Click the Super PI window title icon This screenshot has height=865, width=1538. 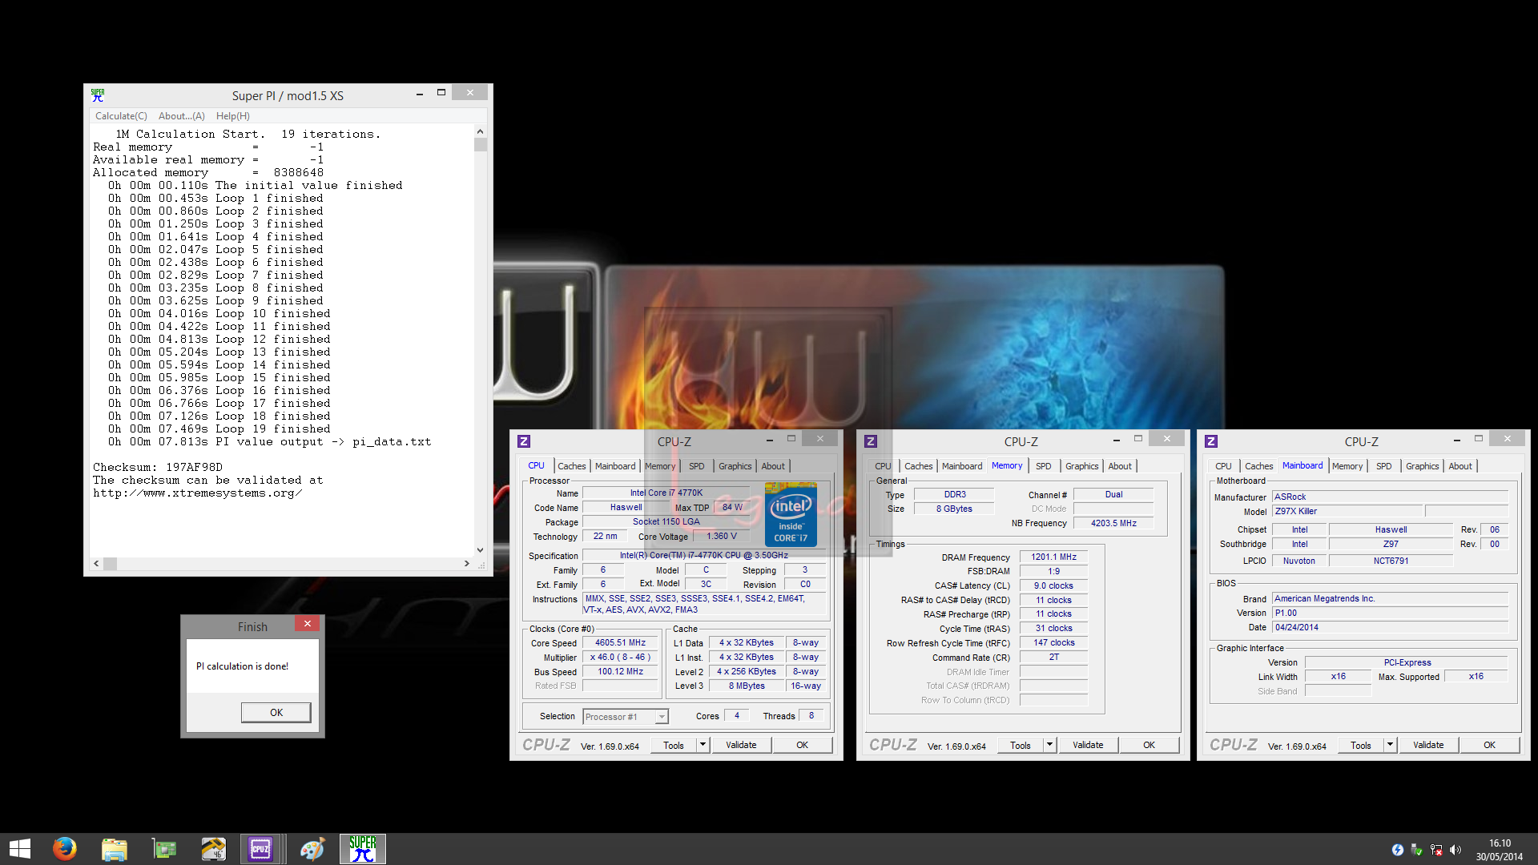pos(98,95)
